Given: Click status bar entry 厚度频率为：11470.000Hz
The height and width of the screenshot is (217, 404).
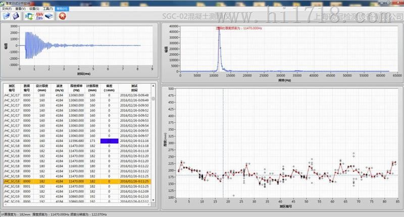Looking at the screenshot, I should 51,214.
